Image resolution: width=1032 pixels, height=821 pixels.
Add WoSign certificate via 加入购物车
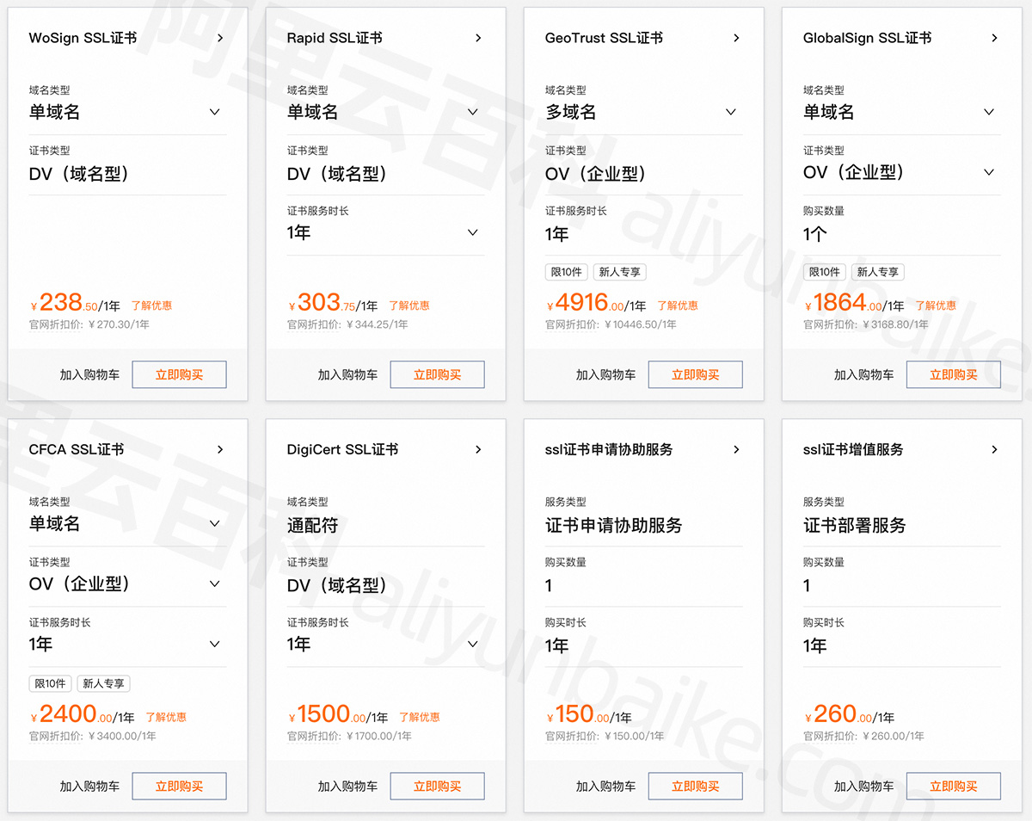click(x=89, y=374)
